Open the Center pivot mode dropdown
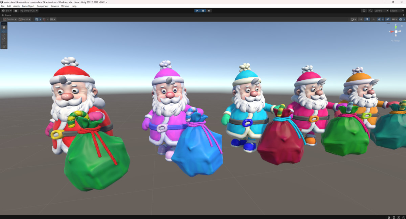Screen dimensions: 406x219 coord(10,19)
